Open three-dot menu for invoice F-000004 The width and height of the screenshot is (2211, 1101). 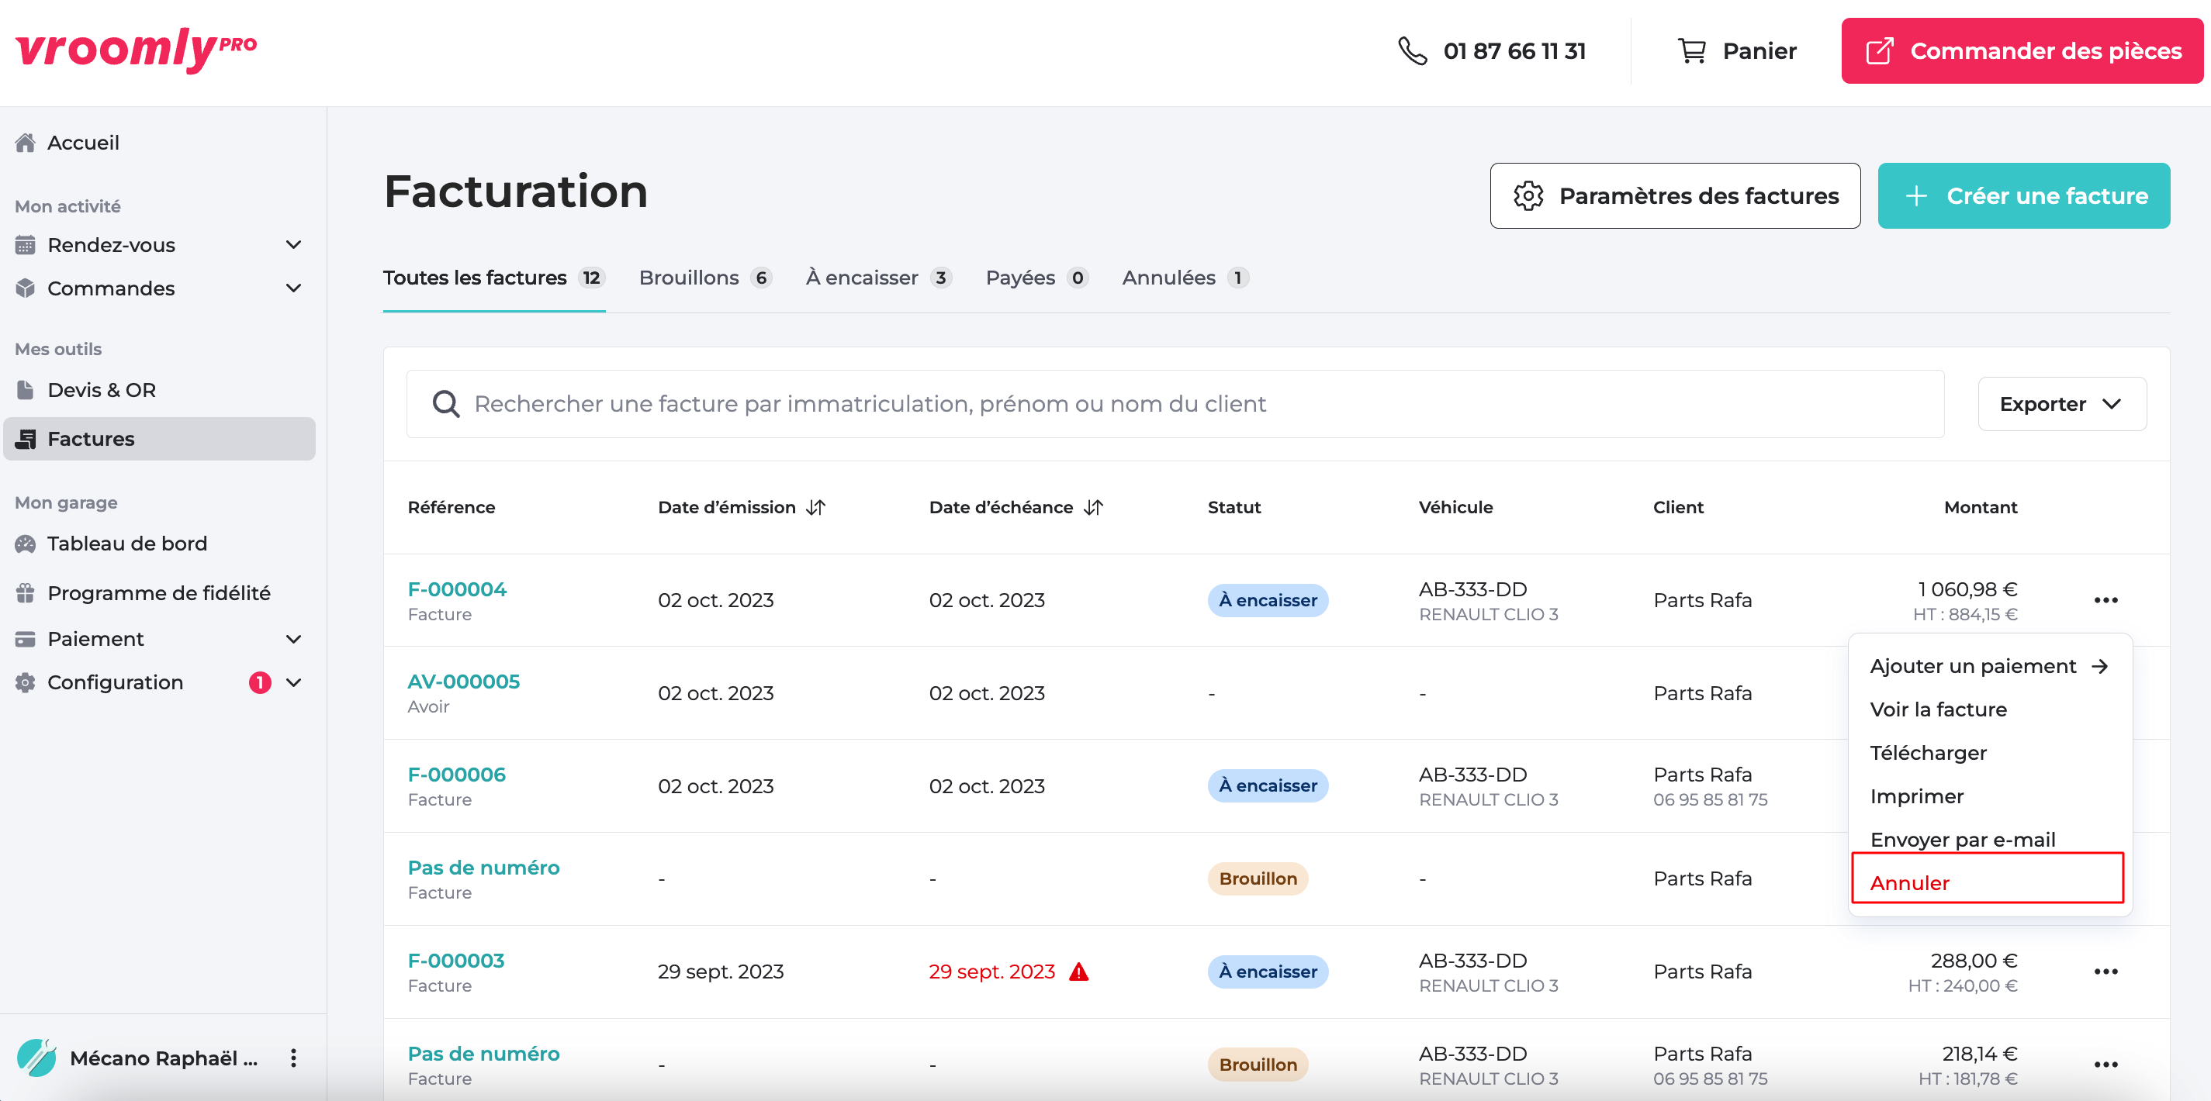(x=2105, y=601)
